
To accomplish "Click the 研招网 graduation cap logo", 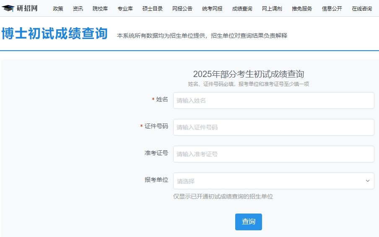I will [x=8, y=8].
